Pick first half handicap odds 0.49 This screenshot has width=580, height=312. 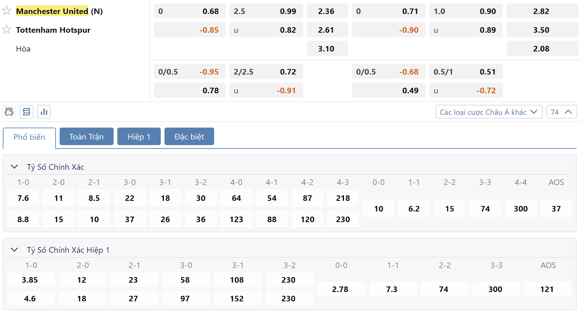tap(389, 91)
